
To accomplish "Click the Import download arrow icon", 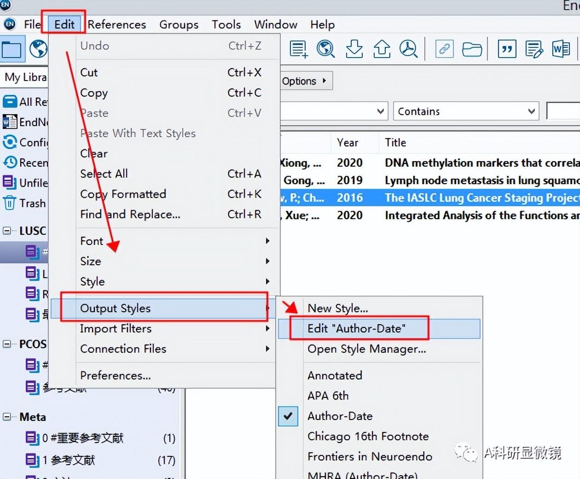I will (354, 49).
